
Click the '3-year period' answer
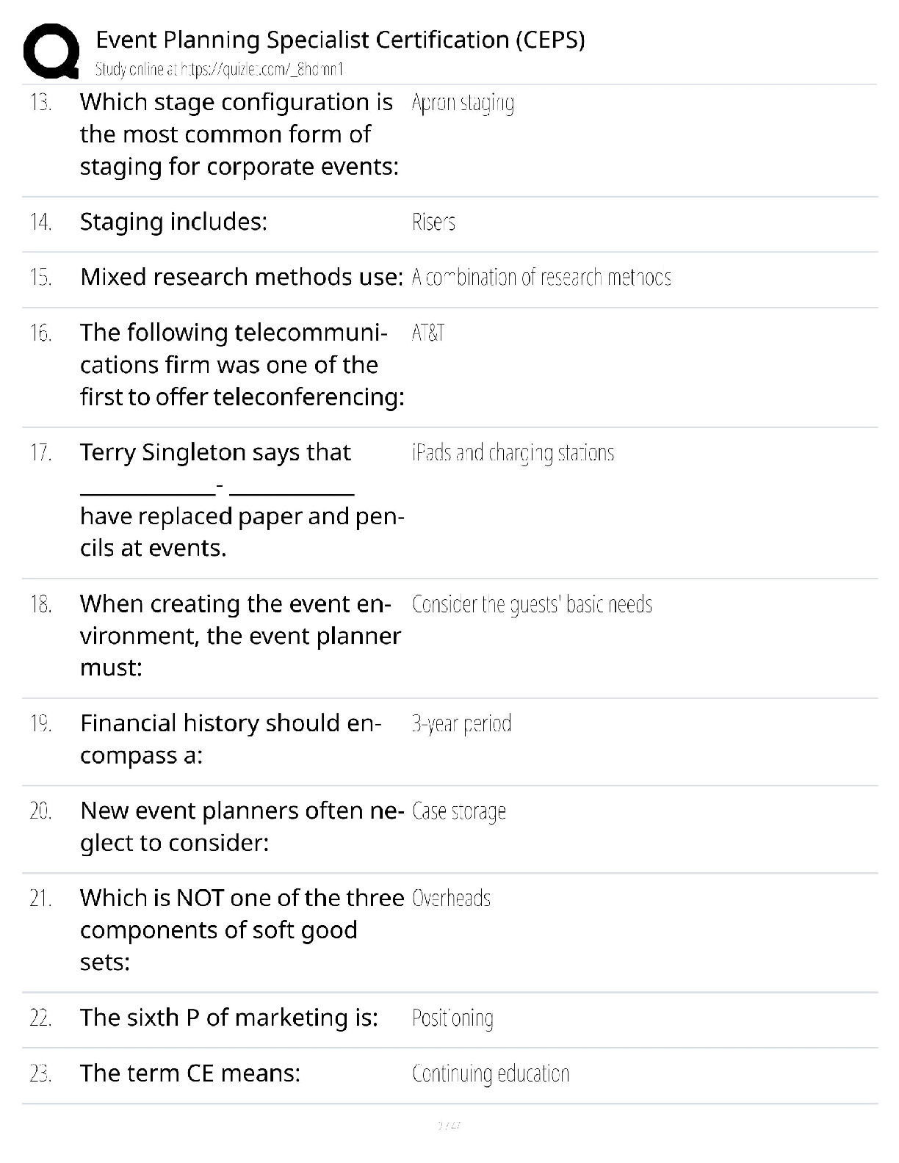[x=461, y=725]
